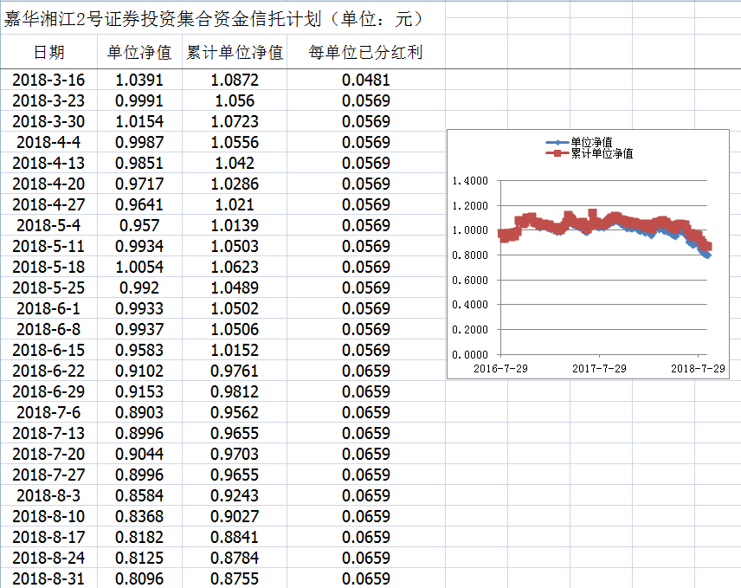Select net value cell 0.957

tap(139, 225)
